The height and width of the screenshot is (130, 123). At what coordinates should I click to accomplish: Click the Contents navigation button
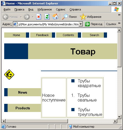coord(68,35)
